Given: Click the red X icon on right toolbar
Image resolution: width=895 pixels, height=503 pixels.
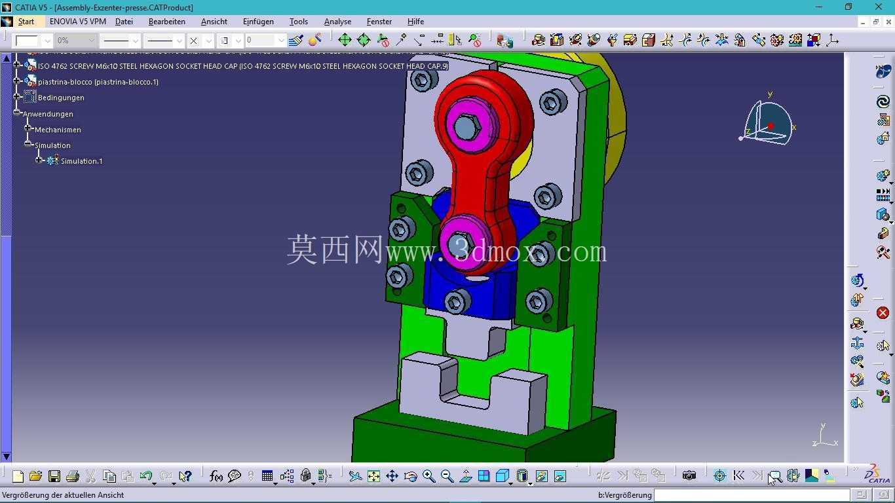Looking at the screenshot, I should [x=883, y=313].
